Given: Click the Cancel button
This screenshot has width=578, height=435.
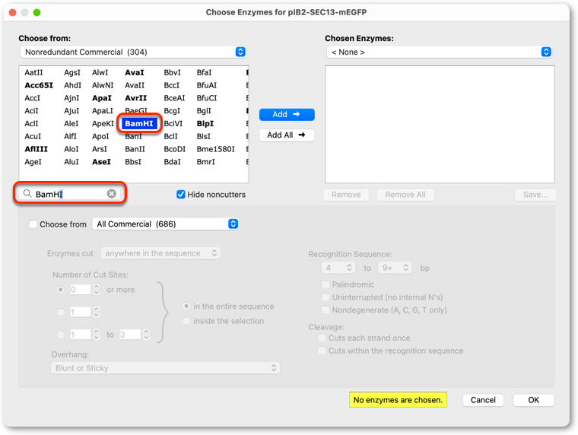Looking at the screenshot, I should pyautogui.click(x=483, y=400).
